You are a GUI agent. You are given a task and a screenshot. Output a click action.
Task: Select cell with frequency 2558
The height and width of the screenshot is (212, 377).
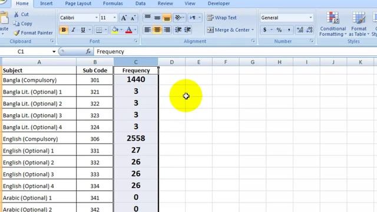pyautogui.click(x=136, y=138)
